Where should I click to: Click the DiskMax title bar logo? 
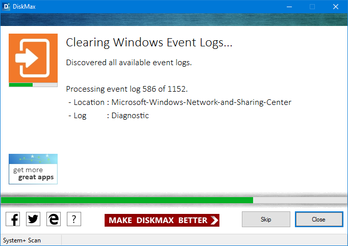point(6,7)
